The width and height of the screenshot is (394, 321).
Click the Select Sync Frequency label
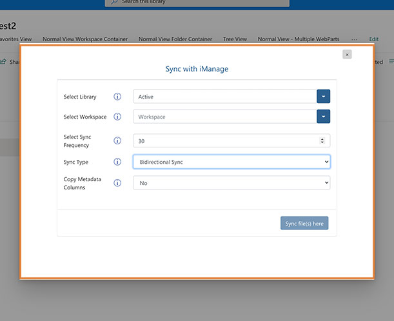[77, 141]
